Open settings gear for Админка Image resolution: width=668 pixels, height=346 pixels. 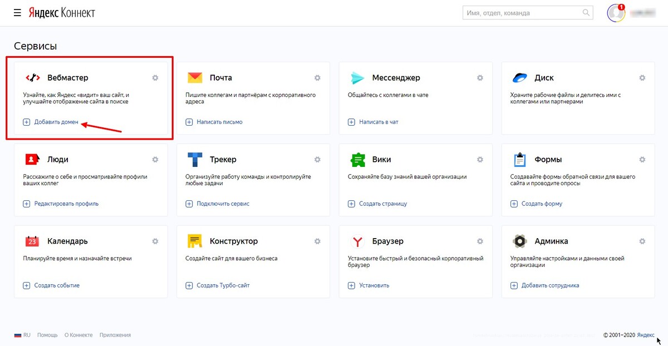[642, 241]
